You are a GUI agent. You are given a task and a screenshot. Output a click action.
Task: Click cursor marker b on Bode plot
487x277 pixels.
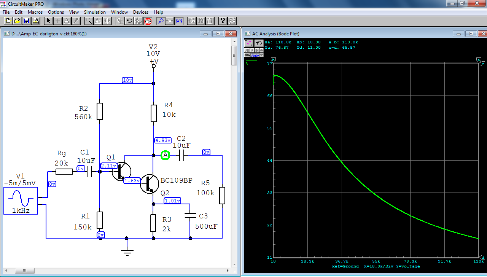pos(273,60)
